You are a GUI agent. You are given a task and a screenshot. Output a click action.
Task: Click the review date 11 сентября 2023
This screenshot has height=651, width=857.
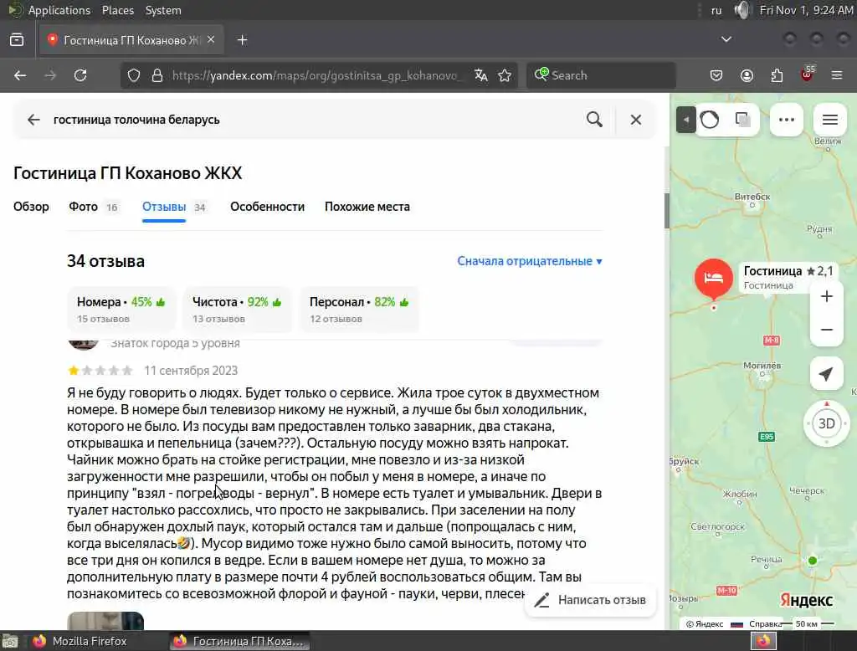(x=191, y=371)
